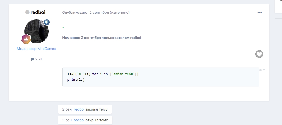Viewport: 282px width, 125px height.
Task: Click redboi link in "закрыл тему" entry
Action: pos(79,109)
